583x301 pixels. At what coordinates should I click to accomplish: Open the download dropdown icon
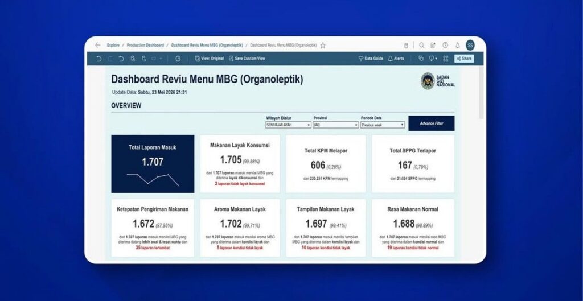click(x=433, y=59)
